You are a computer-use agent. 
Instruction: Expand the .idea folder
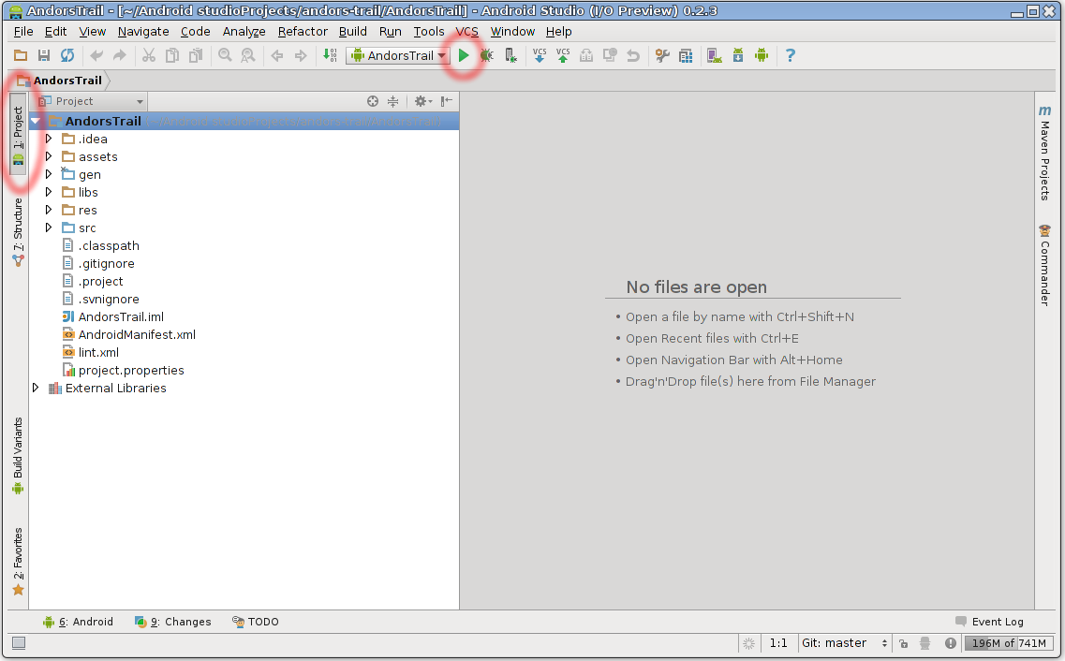click(x=49, y=139)
